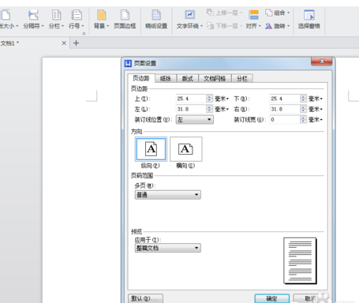Open the 分栏 columns tool

click(x=56, y=19)
